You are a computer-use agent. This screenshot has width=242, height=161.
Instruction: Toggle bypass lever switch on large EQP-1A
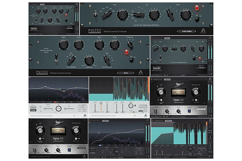click(56, 58)
